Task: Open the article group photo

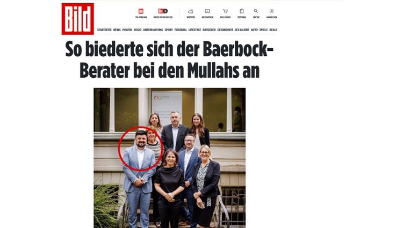Action: click(x=169, y=158)
